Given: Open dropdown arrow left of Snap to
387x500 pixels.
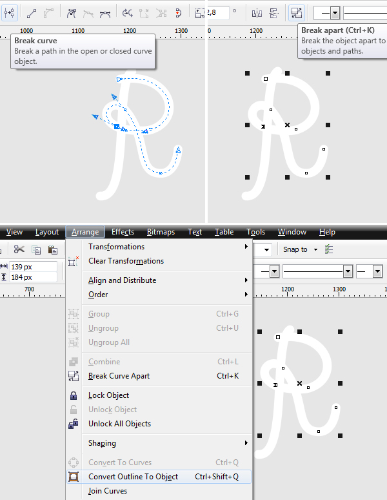Looking at the screenshot, I should pyautogui.click(x=266, y=250).
